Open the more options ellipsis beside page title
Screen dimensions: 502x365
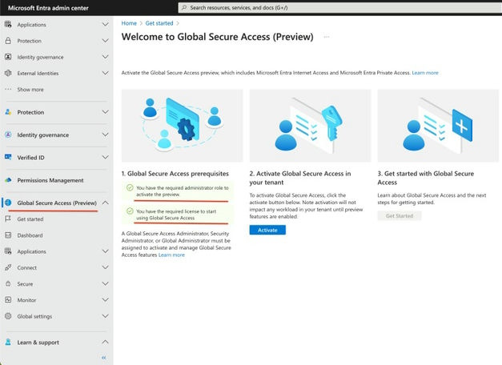pos(326,37)
